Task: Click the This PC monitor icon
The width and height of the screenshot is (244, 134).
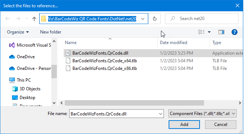Action: tap(12, 80)
